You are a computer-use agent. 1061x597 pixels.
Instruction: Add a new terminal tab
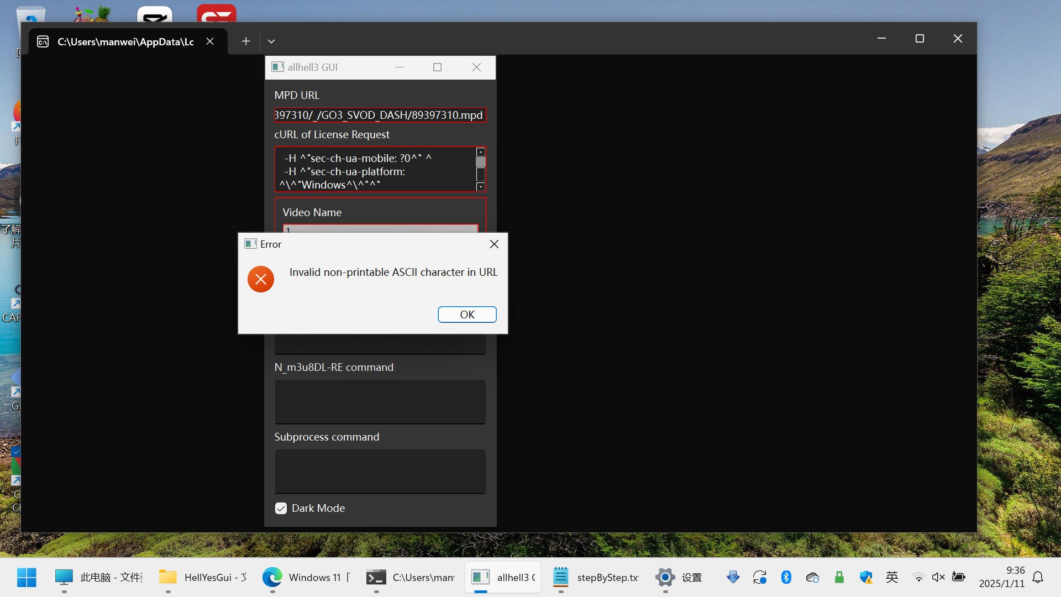[x=246, y=41]
